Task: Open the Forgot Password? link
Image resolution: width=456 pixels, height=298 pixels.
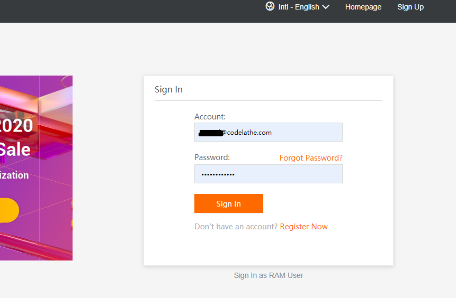Action: coord(311,158)
